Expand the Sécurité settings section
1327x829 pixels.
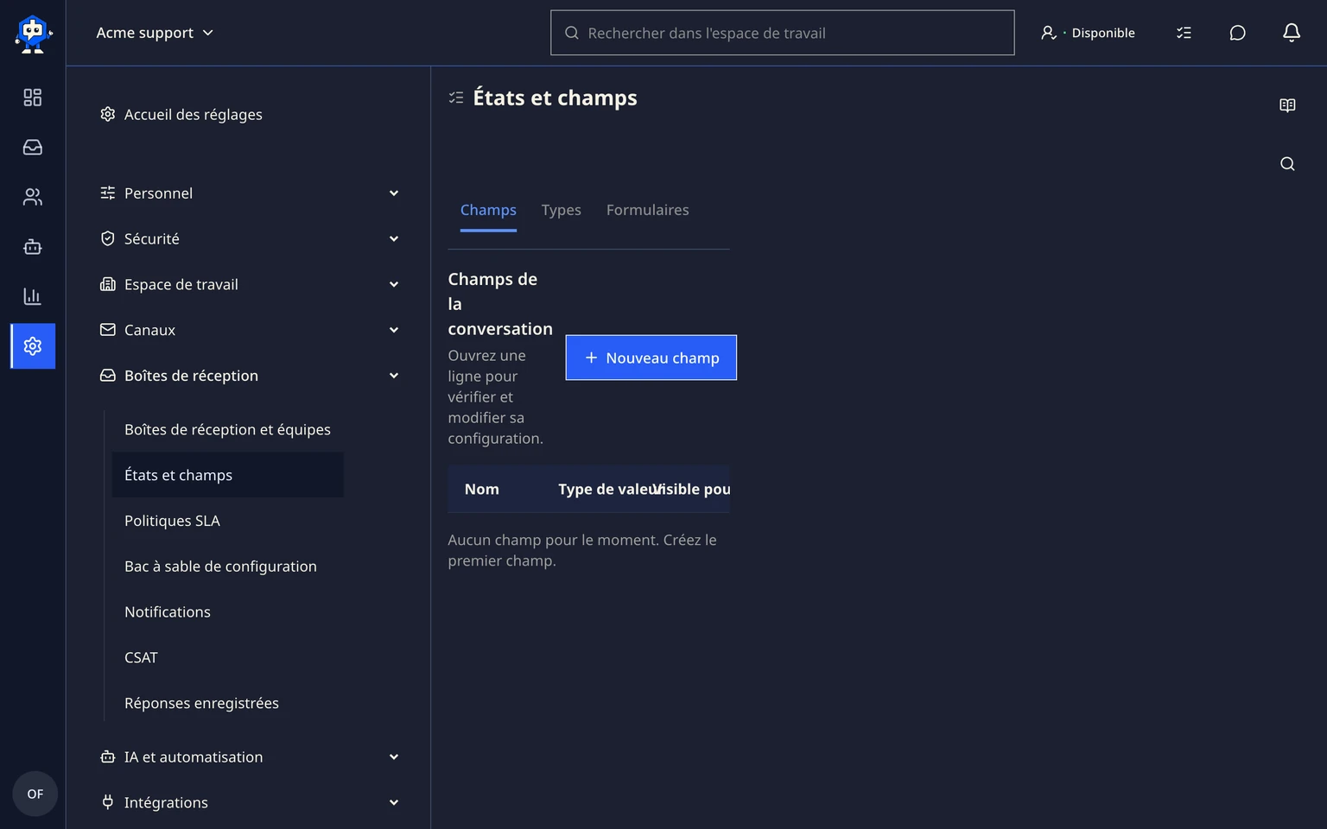249,239
